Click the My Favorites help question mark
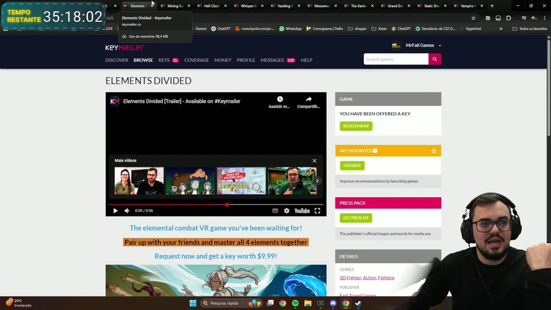The width and height of the screenshot is (551, 310). click(375, 151)
